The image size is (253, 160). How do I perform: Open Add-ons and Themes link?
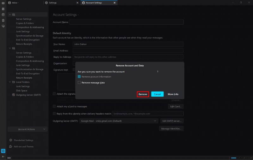pos(24,147)
